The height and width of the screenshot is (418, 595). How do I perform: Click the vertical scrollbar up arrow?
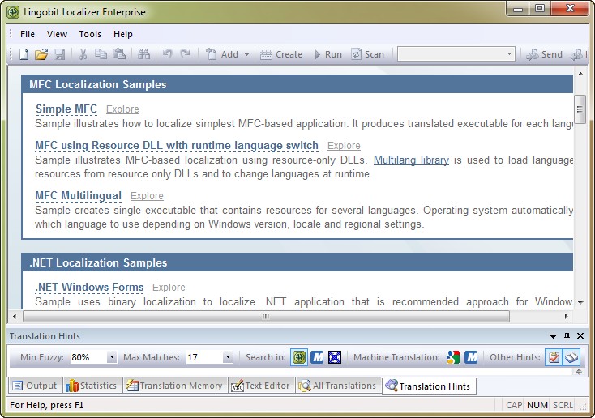[580, 74]
